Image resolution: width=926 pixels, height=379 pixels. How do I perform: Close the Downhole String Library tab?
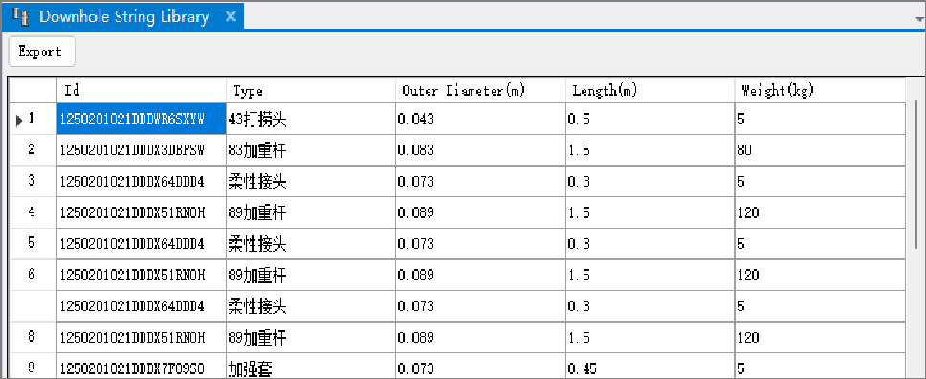(231, 16)
